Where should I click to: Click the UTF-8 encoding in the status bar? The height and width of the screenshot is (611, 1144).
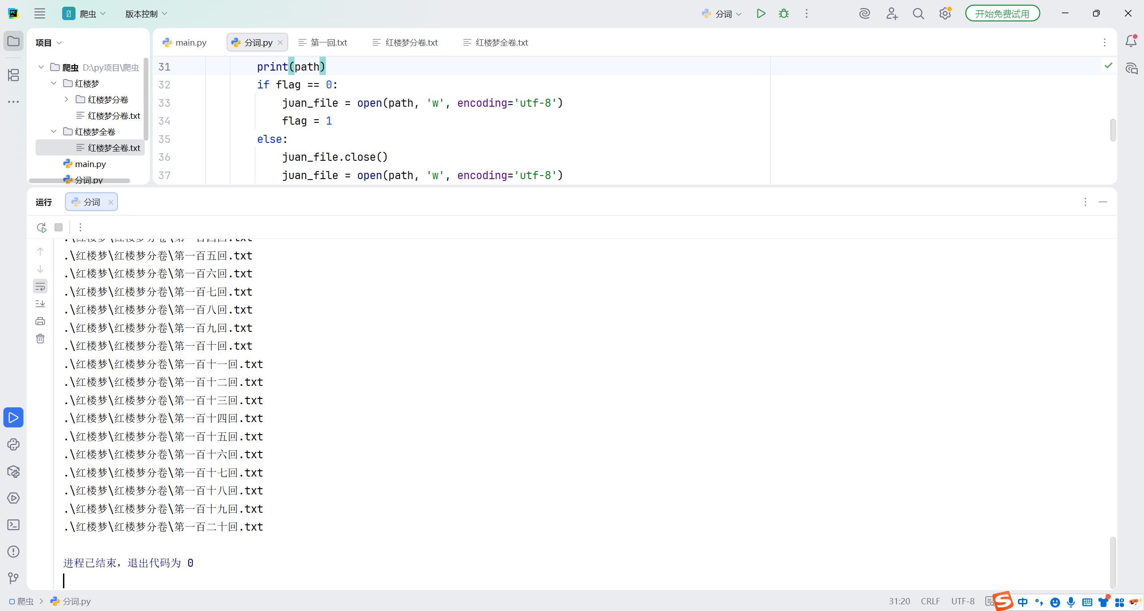pyautogui.click(x=963, y=601)
